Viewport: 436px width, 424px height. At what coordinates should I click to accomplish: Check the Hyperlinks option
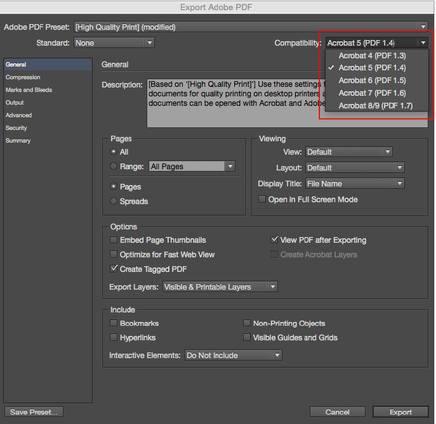click(x=114, y=337)
